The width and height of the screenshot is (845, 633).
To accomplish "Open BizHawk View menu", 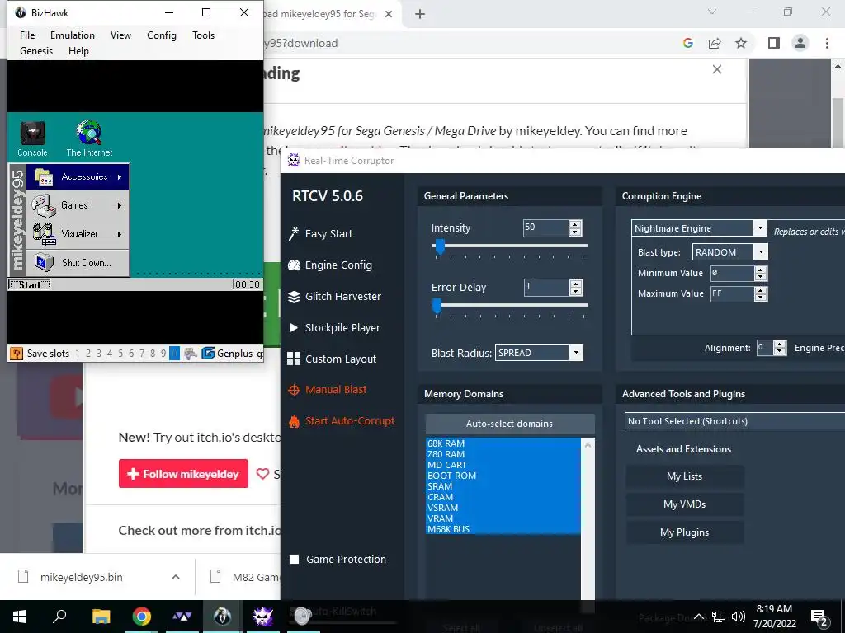I will tap(120, 35).
